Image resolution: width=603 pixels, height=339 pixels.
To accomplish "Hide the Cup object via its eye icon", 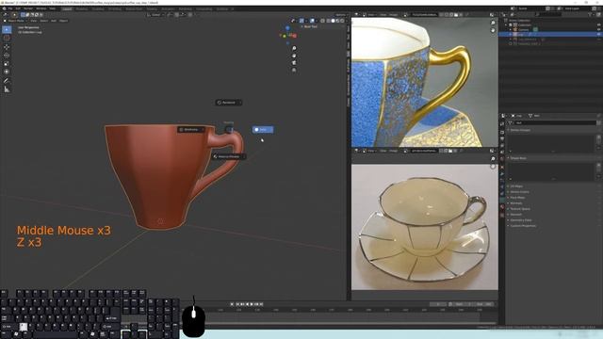I will click(x=599, y=34).
